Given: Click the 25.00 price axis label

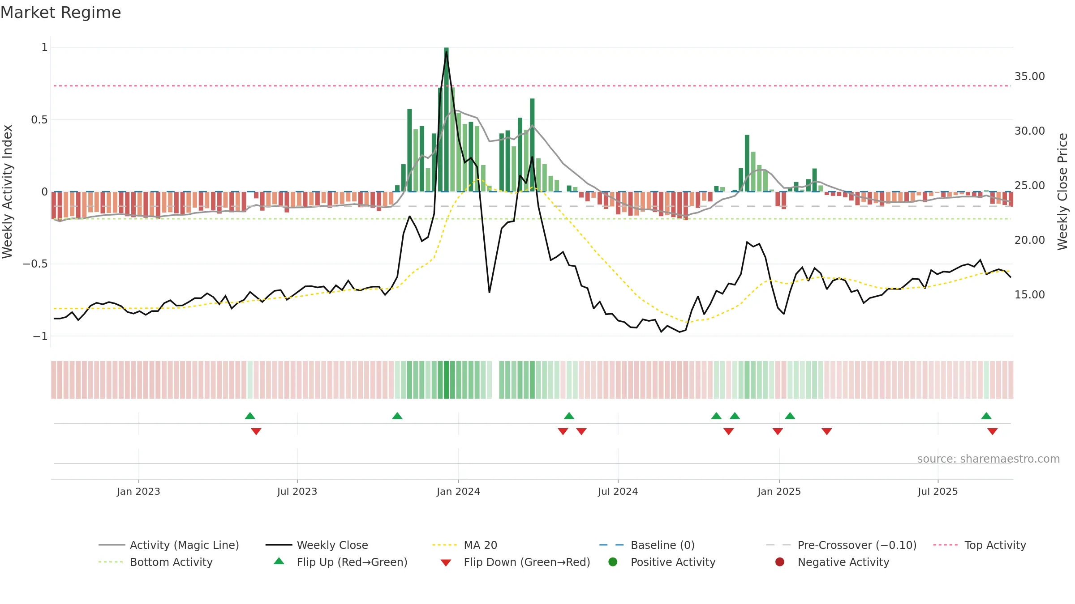Looking at the screenshot, I should pos(1030,186).
